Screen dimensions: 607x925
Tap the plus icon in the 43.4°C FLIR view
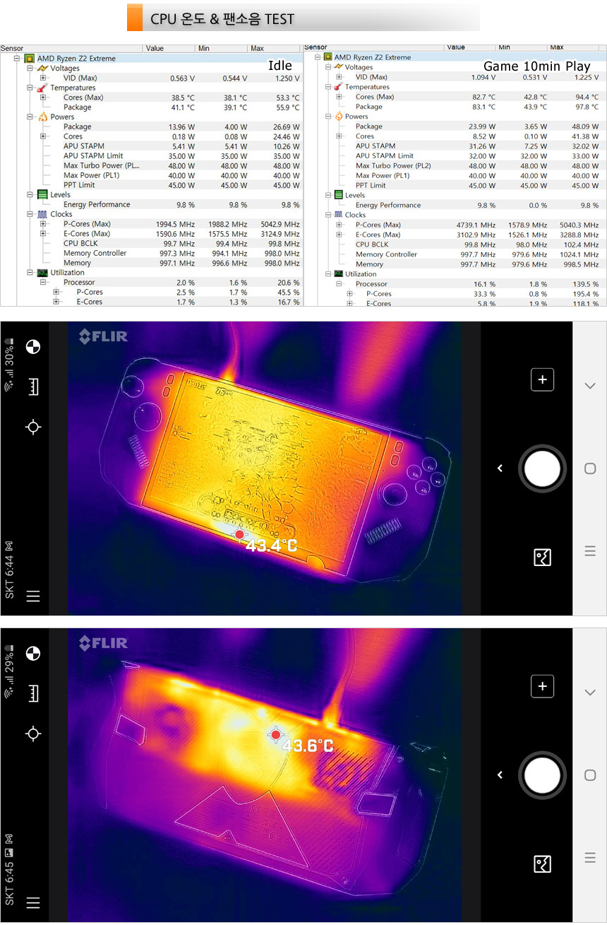click(542, 379)
